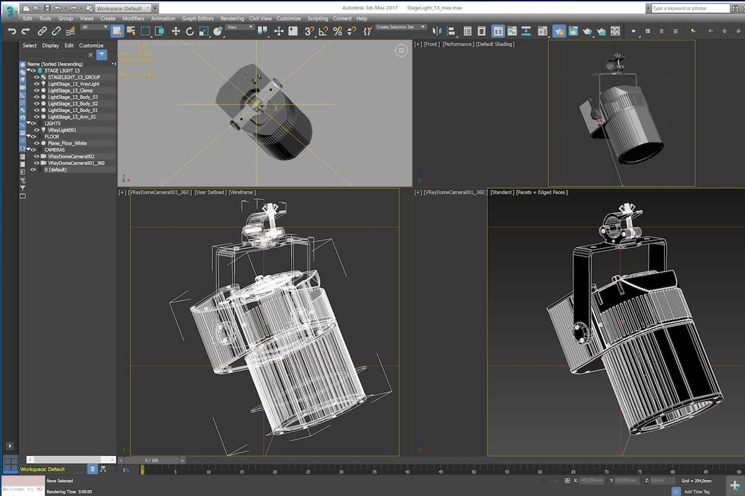
Task: Open the Civil View menu
Action: click(260, 19)
